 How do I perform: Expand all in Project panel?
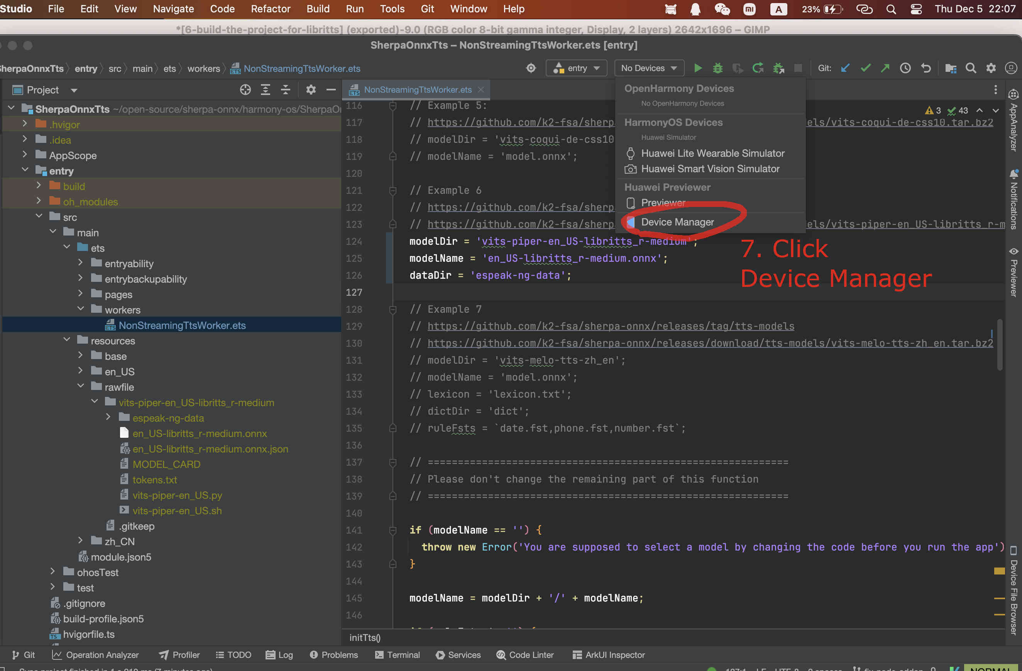point(266,89)
